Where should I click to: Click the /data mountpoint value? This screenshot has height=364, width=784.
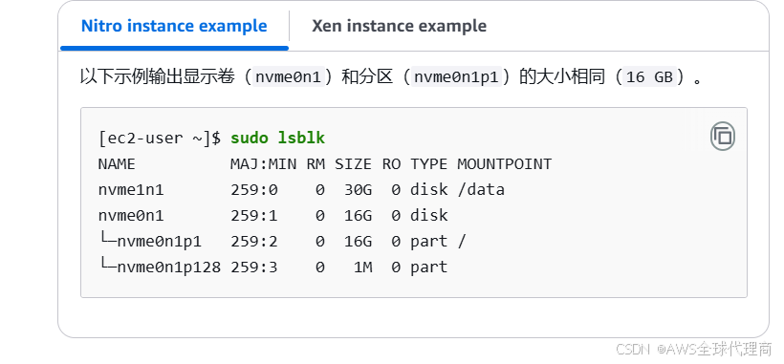pyautogui.click(x=481, y=190)
